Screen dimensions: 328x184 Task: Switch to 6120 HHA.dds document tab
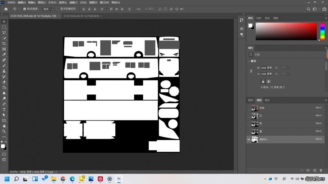click(x=81, y=16)
